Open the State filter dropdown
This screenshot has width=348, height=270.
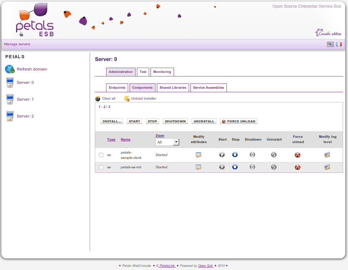point(167,142)
